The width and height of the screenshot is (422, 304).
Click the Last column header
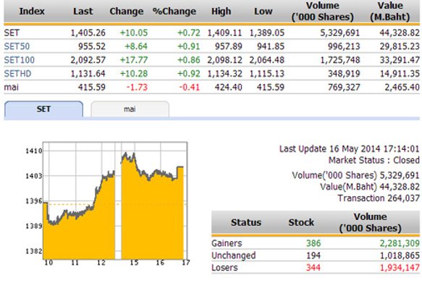[83, 12]
